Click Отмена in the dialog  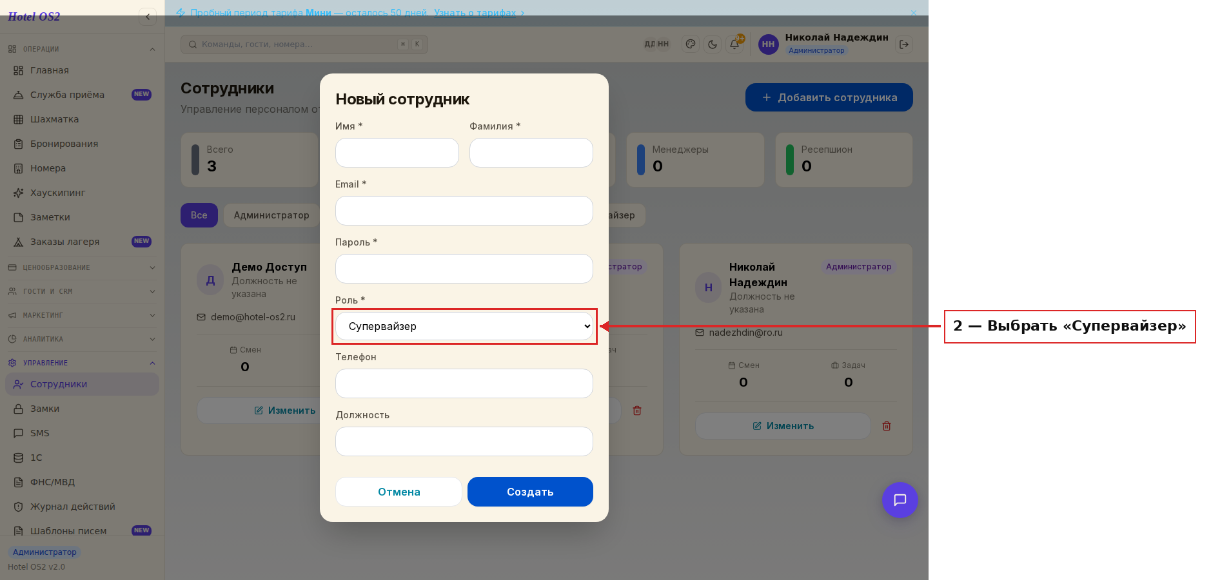click(399, 492)
